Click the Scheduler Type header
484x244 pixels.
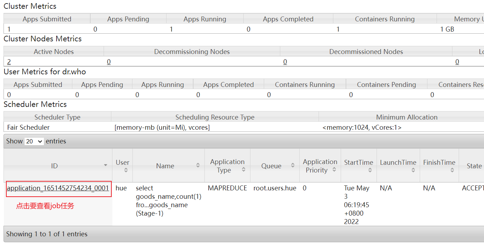58,117
